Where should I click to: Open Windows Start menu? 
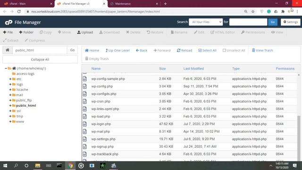click(5, 166)
